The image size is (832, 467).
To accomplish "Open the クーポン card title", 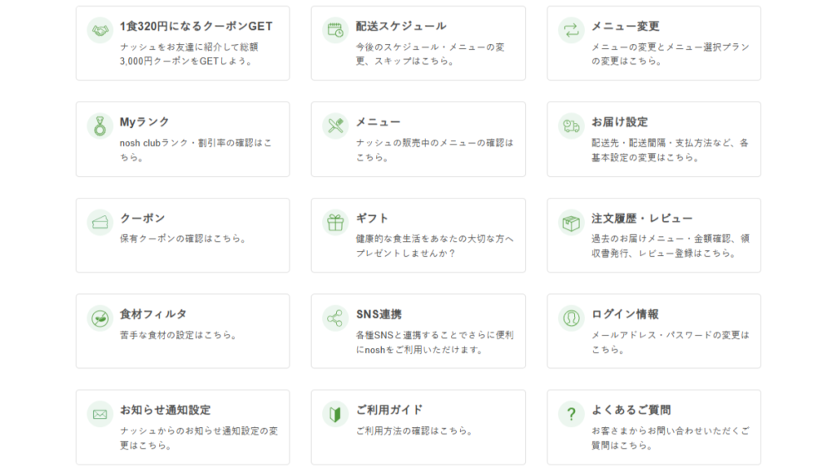I will tap(142, 219).
